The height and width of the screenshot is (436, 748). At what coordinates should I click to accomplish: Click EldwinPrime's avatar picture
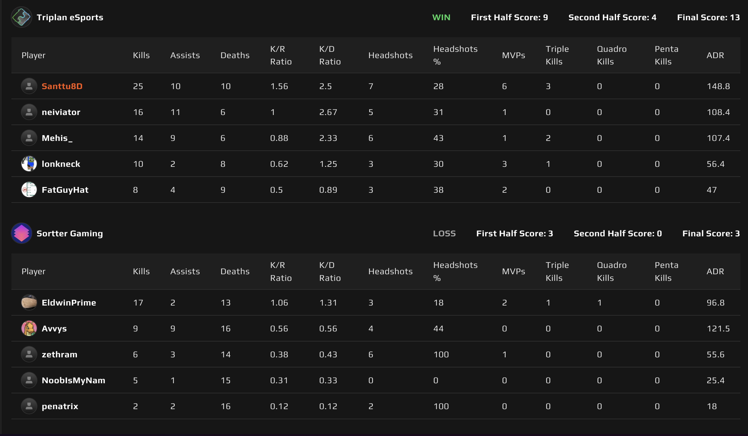[x=29, y=302]
